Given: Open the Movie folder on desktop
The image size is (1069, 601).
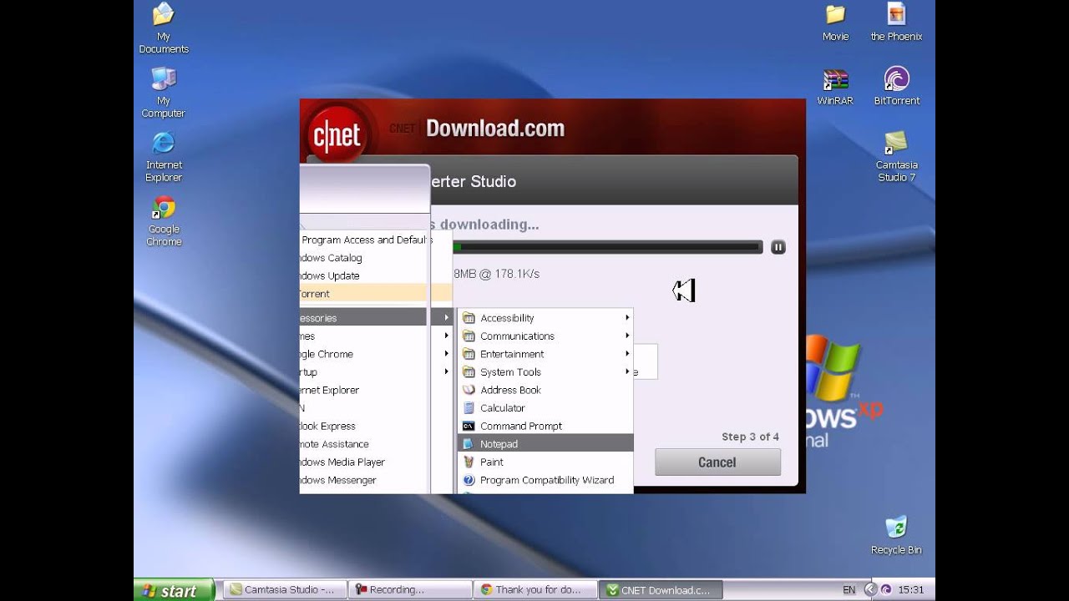Looking at the screenshot, I should [835, 23].
